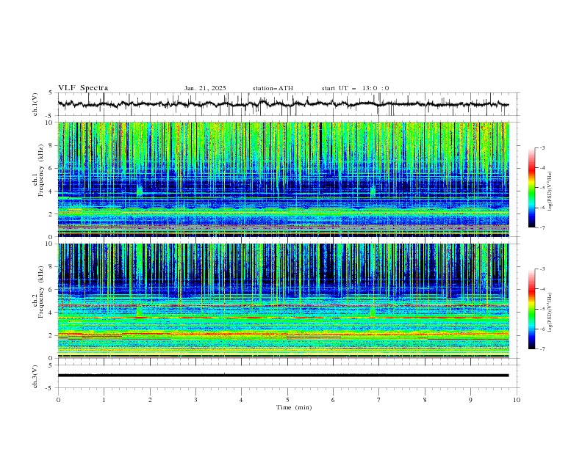The width and height of the screenshot is (582, 449).
Task: Click the "VLF Spectra" plot title
Action: click(83, 88)
